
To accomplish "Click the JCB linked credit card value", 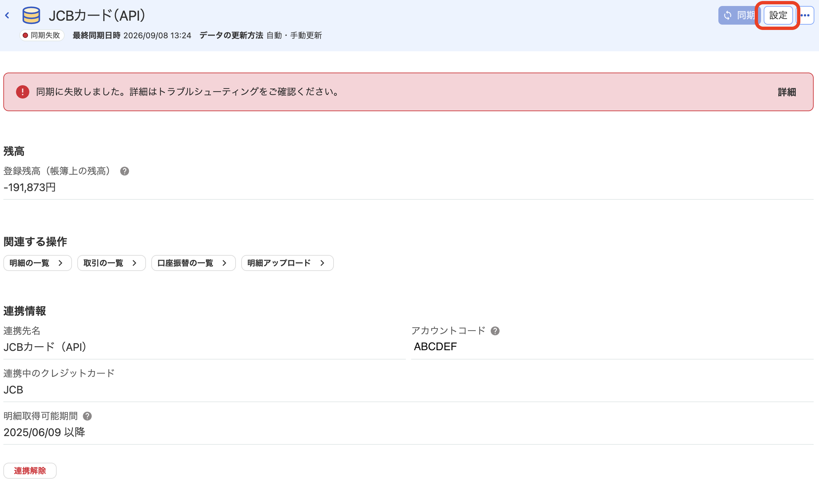I will (x=13, y=389).
